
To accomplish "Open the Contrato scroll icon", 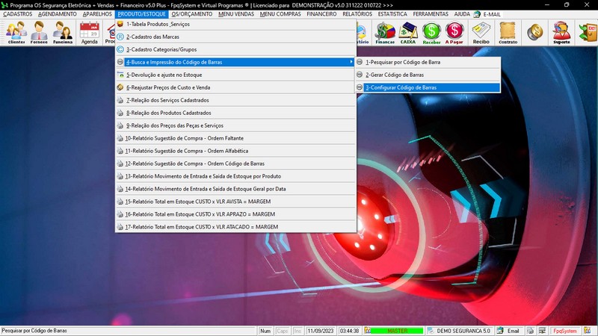I will tap(508, 32).
